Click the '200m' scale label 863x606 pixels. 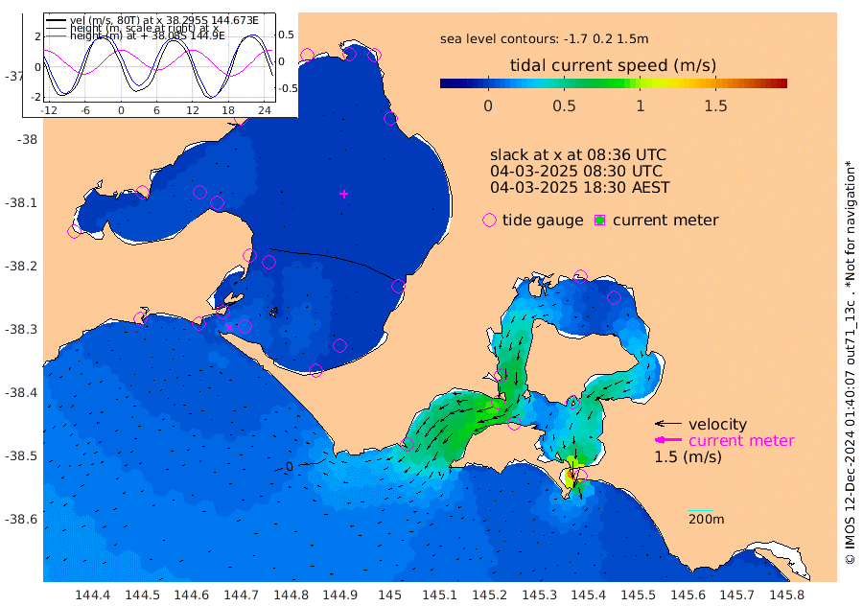pos(706,519)
